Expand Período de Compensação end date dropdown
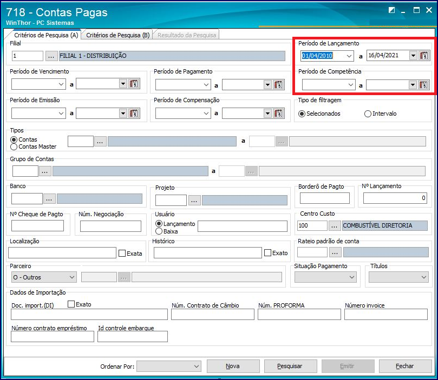The height and width of the screenshot is (380, 438). click(x=267, y=113)
